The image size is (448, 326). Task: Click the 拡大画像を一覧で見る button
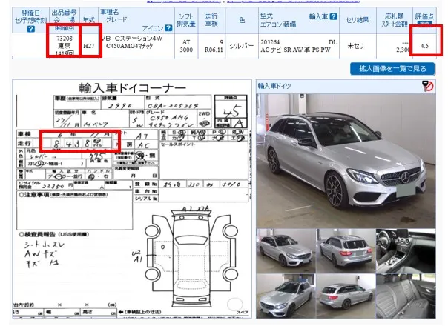point(392,69)
